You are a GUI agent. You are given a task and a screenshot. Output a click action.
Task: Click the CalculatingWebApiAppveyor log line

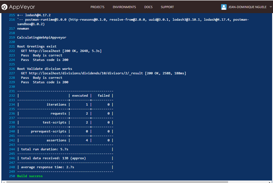[42, 37]
